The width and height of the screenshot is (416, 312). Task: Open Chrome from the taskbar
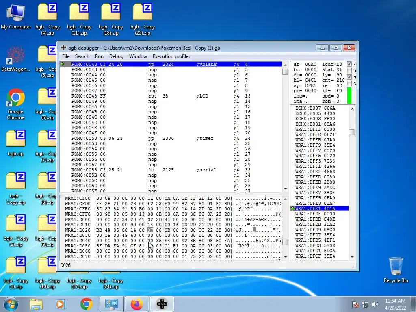tap(86, 304)
